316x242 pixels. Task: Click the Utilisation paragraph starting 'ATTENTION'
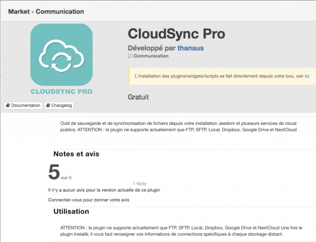point(181,231)
